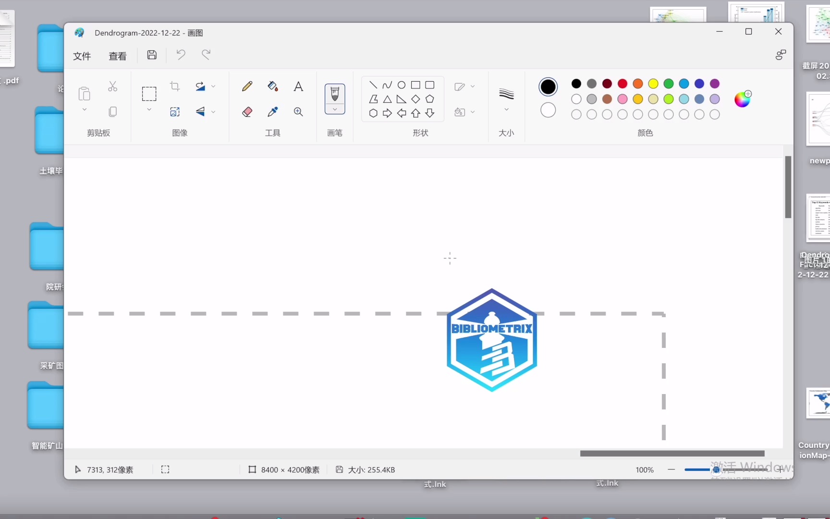Screen dimensions: 830x519
Task: Click the Rotate icon
Action: [200, 86]
